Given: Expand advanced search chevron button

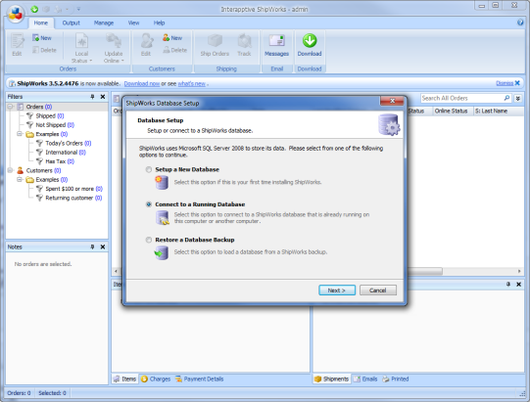Looking at the screenshot, I should click(x=518, y=99).
